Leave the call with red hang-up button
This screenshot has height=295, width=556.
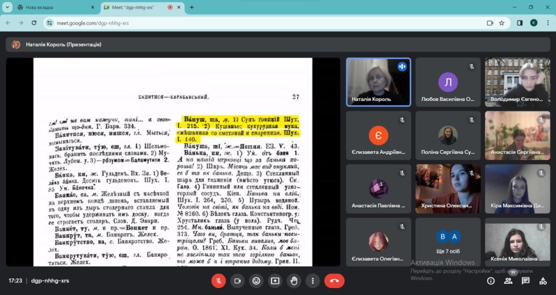(335, 281)
